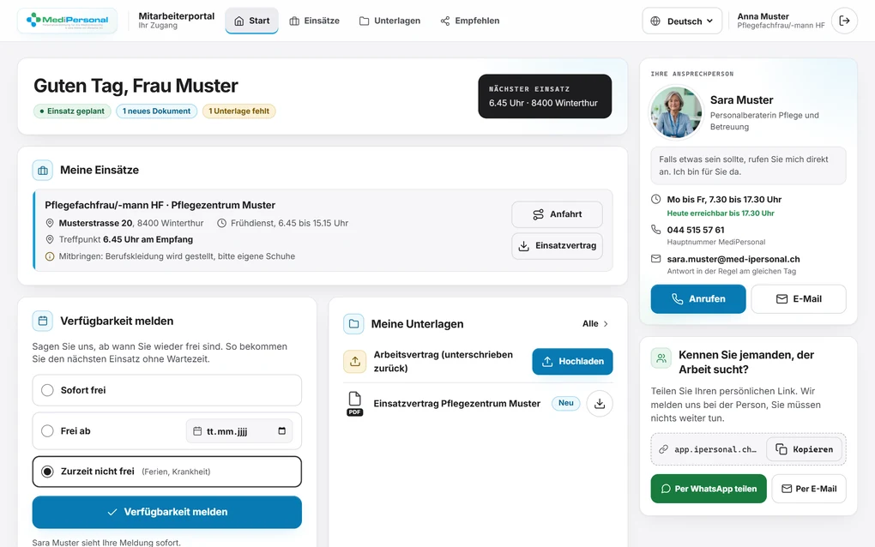Click the 'Einsatz geplant' status badge
Image resolution: width=875 pixels, height=547 pixels.
(x=72, y=111)
